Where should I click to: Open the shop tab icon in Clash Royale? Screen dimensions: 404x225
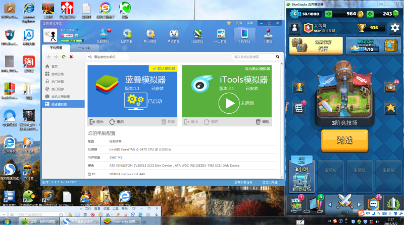point(297,205)
